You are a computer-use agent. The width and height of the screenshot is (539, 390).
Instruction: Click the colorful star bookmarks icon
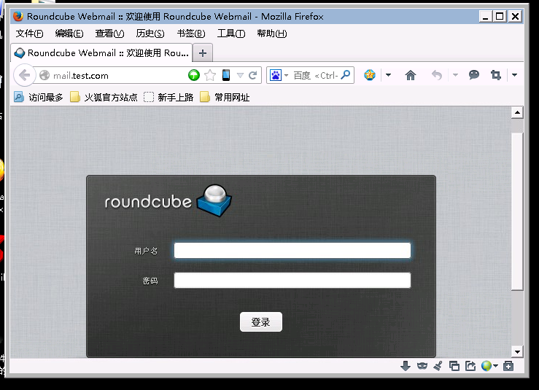pos(370,75)
